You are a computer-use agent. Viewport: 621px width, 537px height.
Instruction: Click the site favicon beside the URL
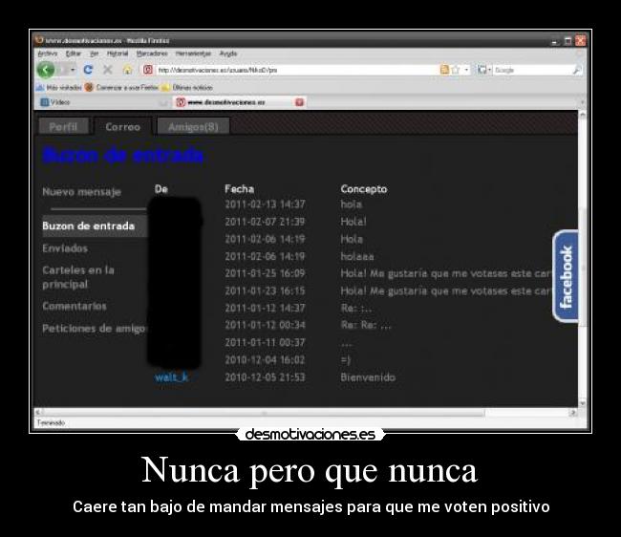coord(148,70)
